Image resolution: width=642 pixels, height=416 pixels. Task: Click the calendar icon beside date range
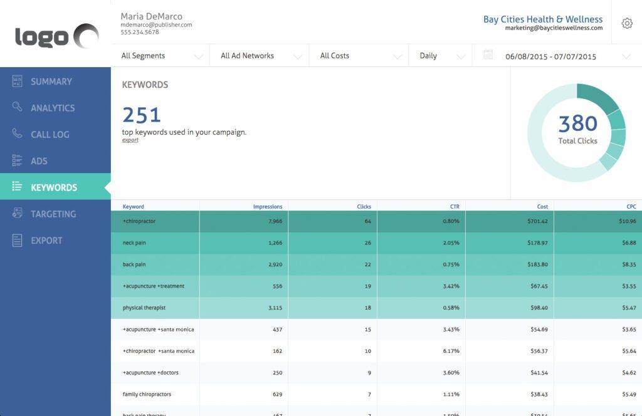pos(488,55)
